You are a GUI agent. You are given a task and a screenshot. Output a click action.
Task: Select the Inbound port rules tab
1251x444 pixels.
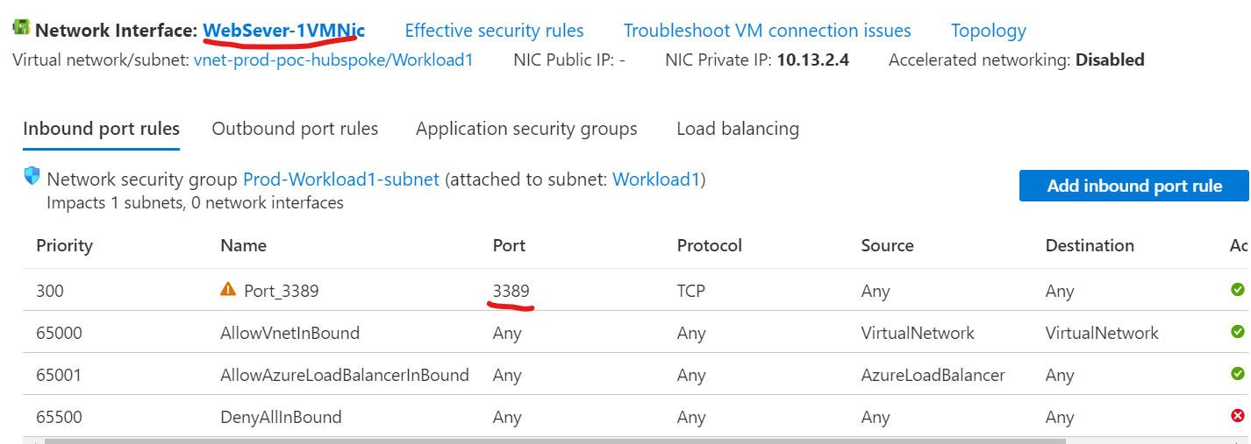point(101,129)
